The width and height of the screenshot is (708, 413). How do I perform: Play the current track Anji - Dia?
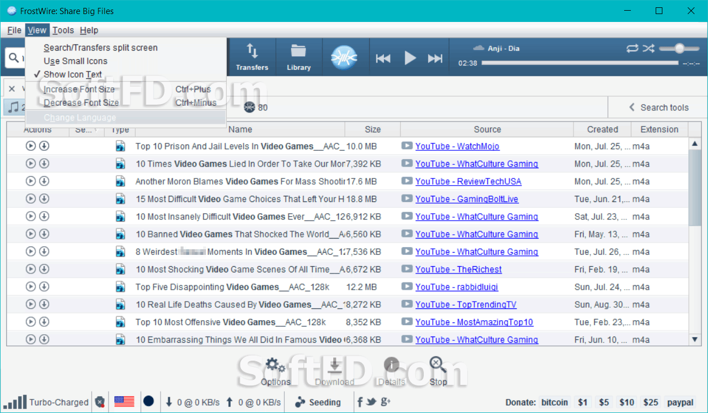click(x=410, y=57)
